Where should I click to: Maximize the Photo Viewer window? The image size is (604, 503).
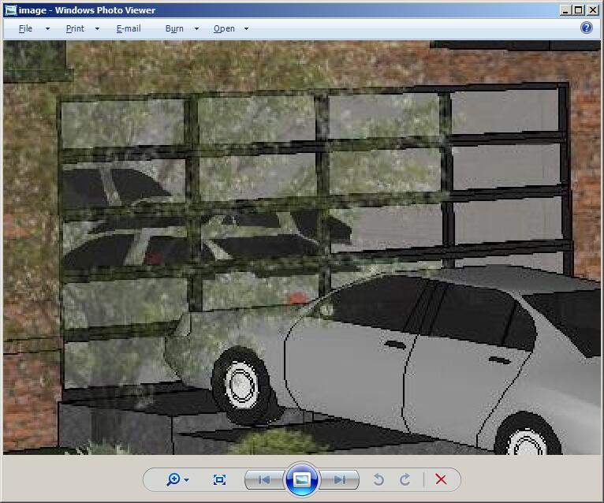[x=579, y=10]
